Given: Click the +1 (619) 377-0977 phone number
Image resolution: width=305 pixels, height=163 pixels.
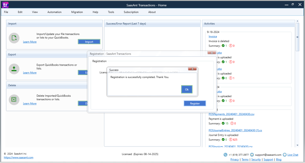Looking at the screenshot, I should click(239, 155).
